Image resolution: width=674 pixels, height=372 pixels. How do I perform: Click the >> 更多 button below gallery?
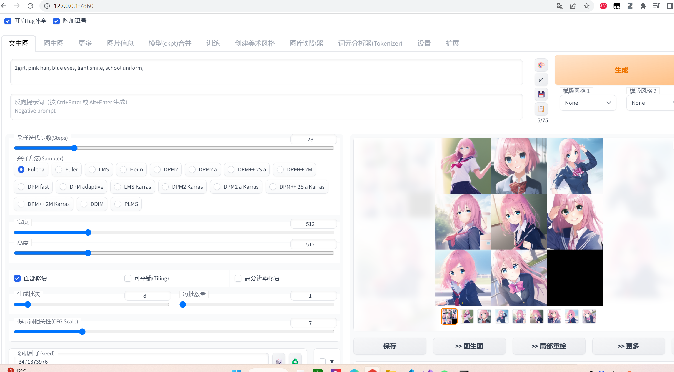pos(628,346)
